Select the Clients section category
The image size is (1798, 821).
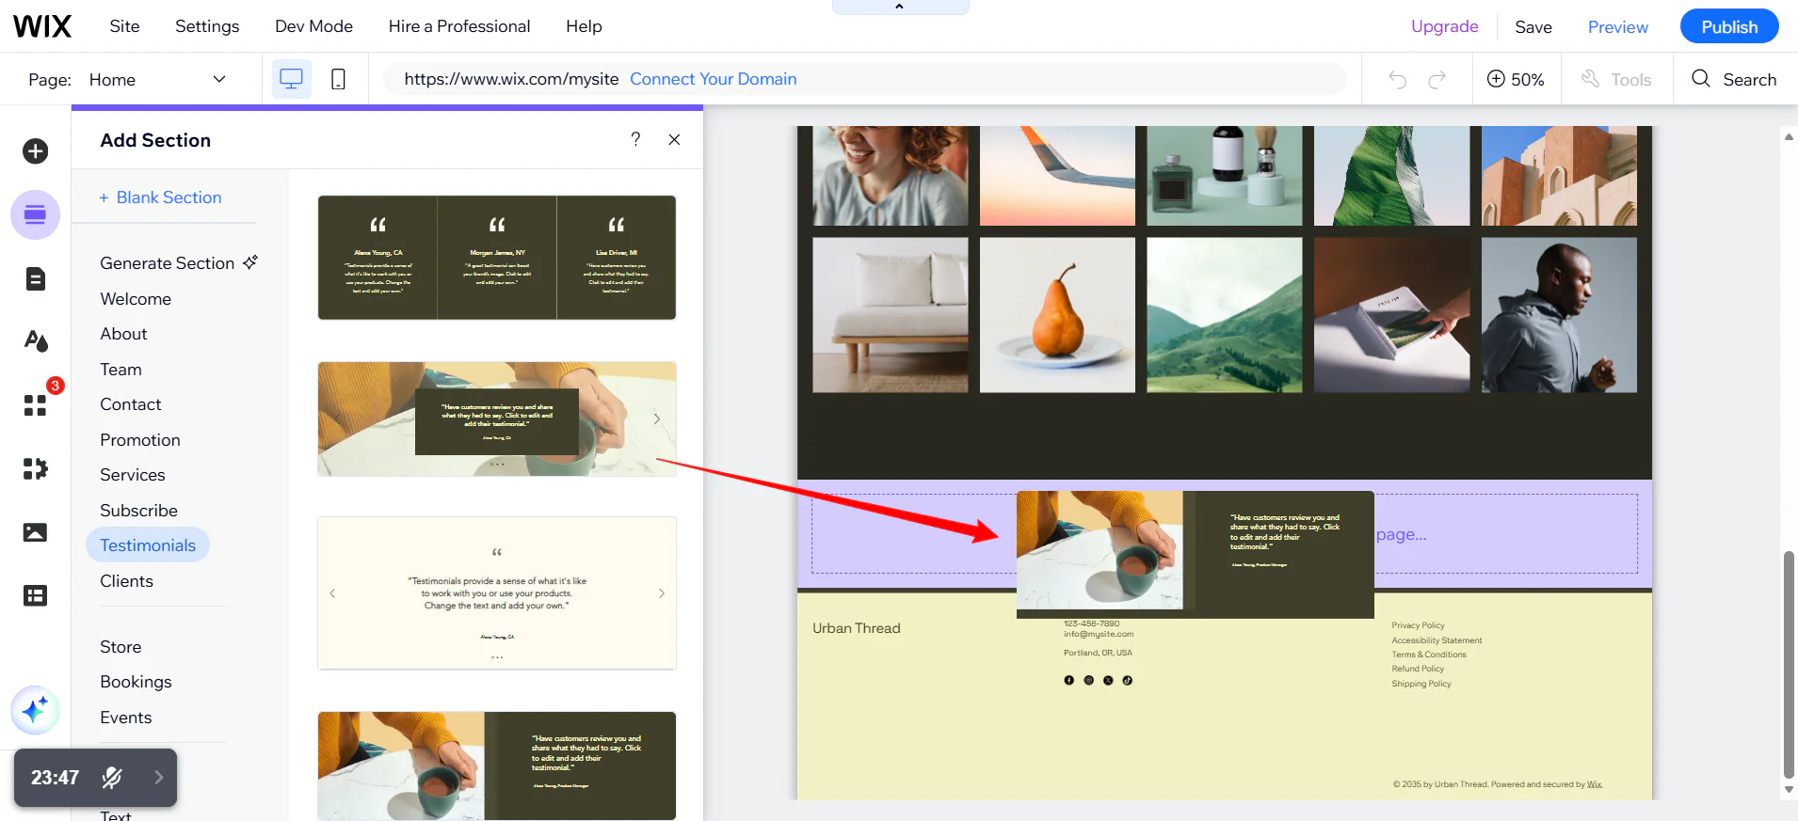tap(127, 581)
